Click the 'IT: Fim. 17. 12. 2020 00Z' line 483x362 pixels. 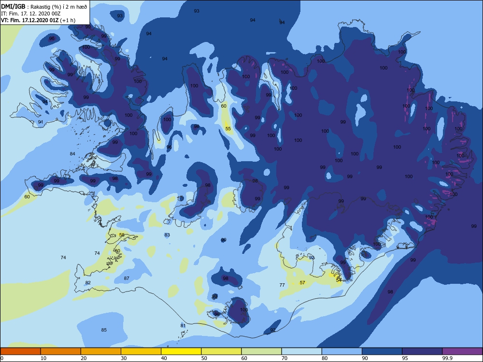(31, 14)
